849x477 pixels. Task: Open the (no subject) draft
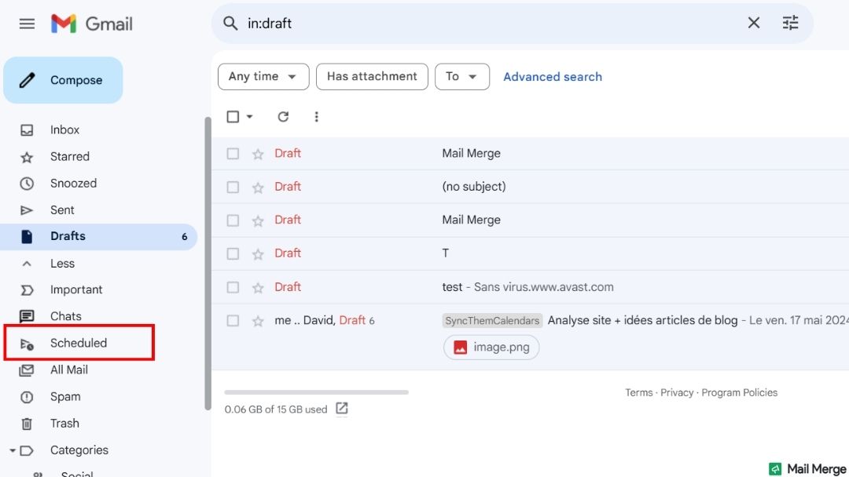(530, 187)
